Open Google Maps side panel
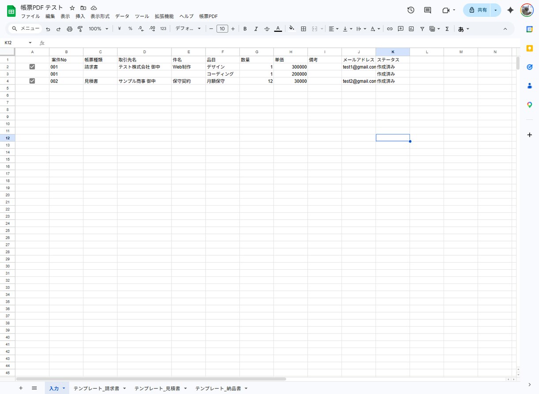Screen dimensions: 539x394 point(530,105)
